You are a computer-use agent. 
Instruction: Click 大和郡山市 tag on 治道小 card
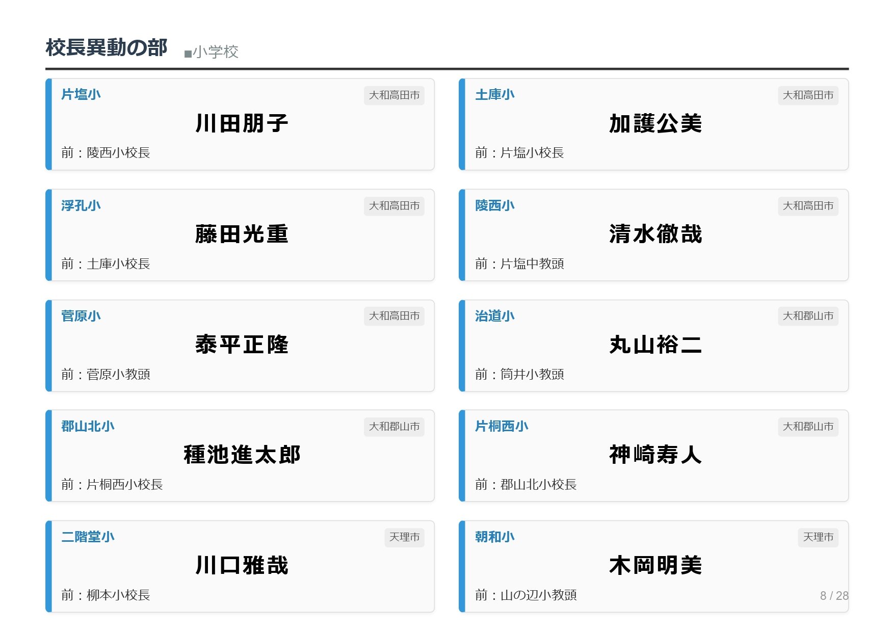(x=808, y=316)
